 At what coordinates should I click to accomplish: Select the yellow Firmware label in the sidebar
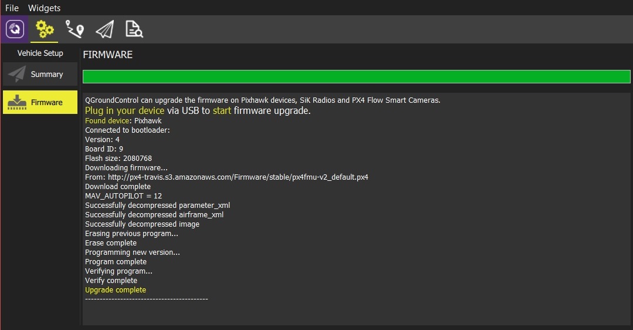tap(47, 102)
